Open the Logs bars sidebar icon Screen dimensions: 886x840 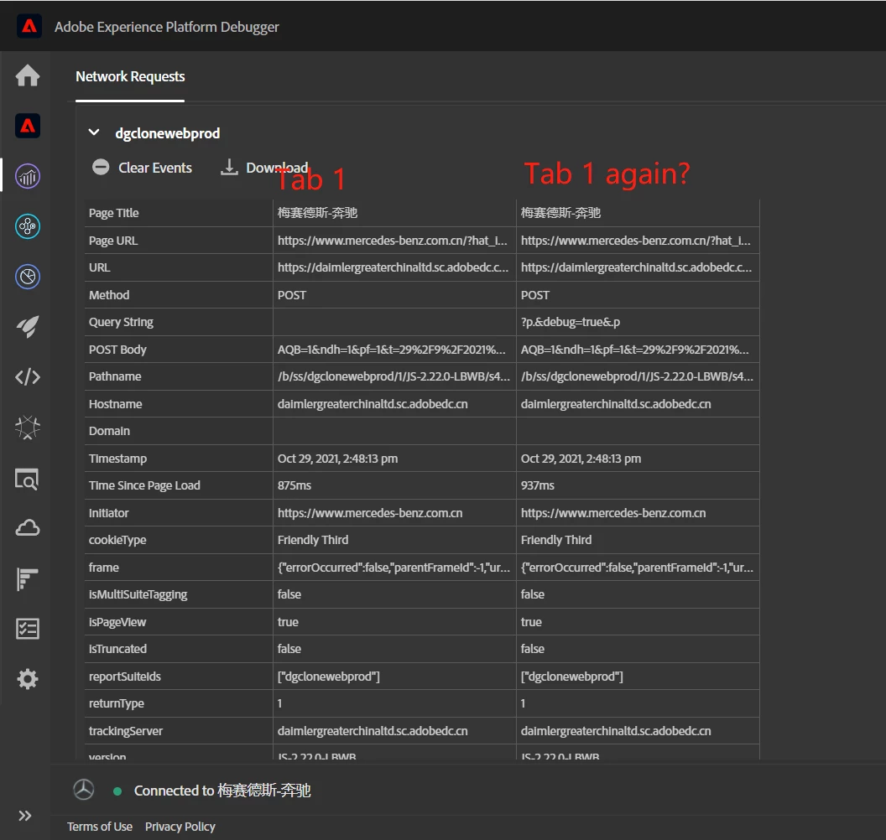[x=27, y=578]
